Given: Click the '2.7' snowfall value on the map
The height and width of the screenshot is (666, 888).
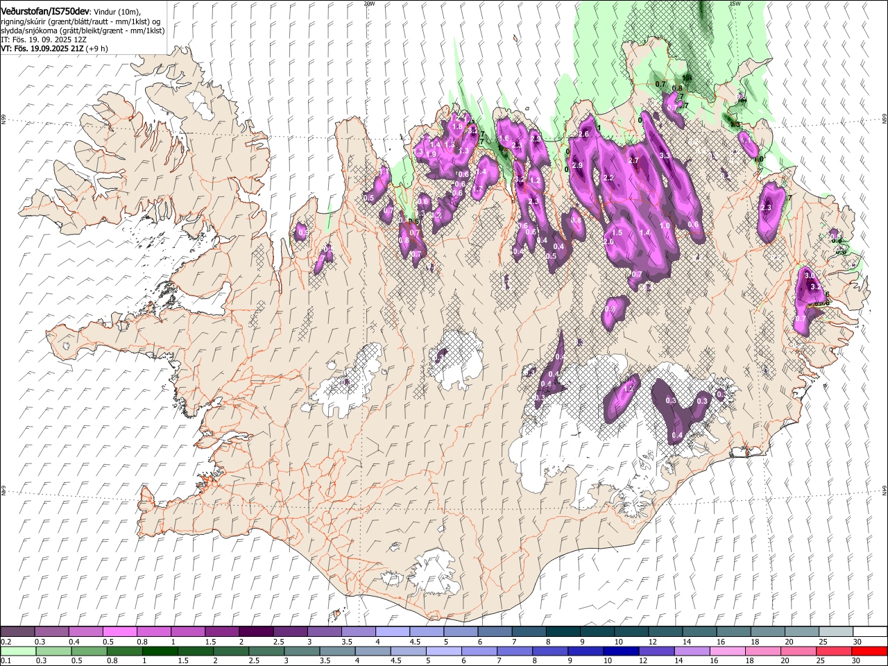Looking at the screenshot, I should 633,160.
